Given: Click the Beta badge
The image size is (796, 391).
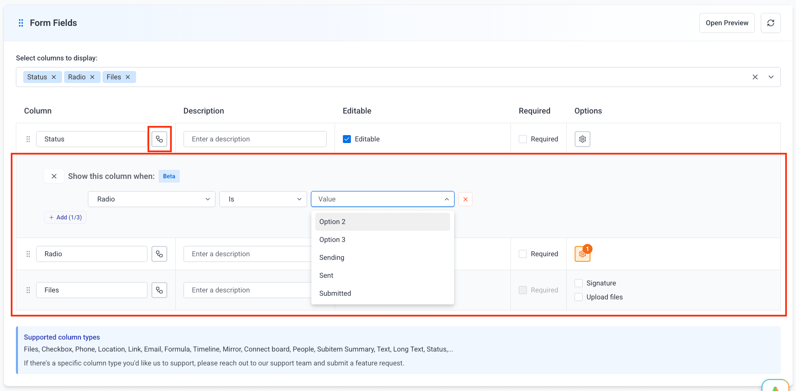Looking at the screenshot, I should [169, 176].
